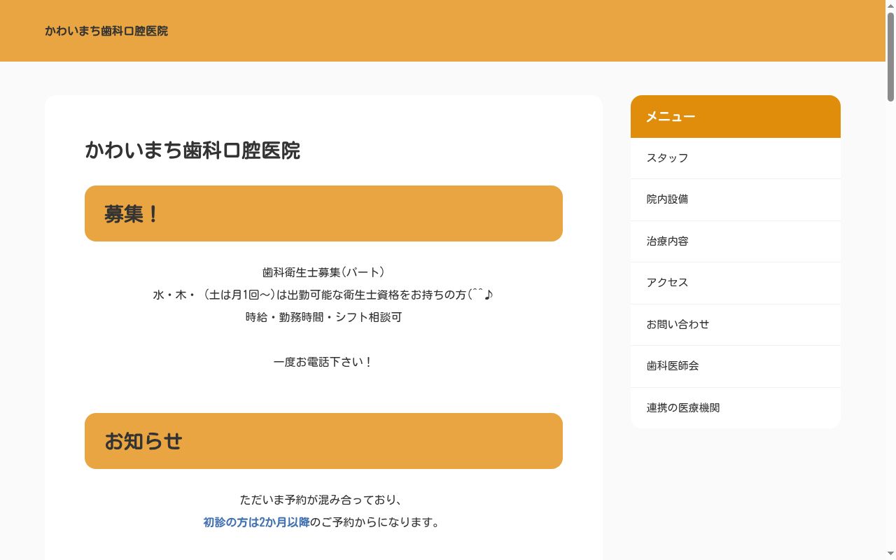Image resolution: width=896 pixels, height=560 pixels.
Task: Click the 募集！ section heading
Action: [x=323, y=213]
